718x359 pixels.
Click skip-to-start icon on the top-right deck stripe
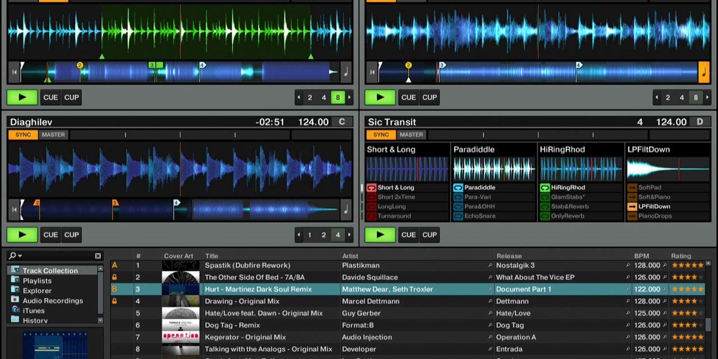pyautogui.click(x=372, y=72)
